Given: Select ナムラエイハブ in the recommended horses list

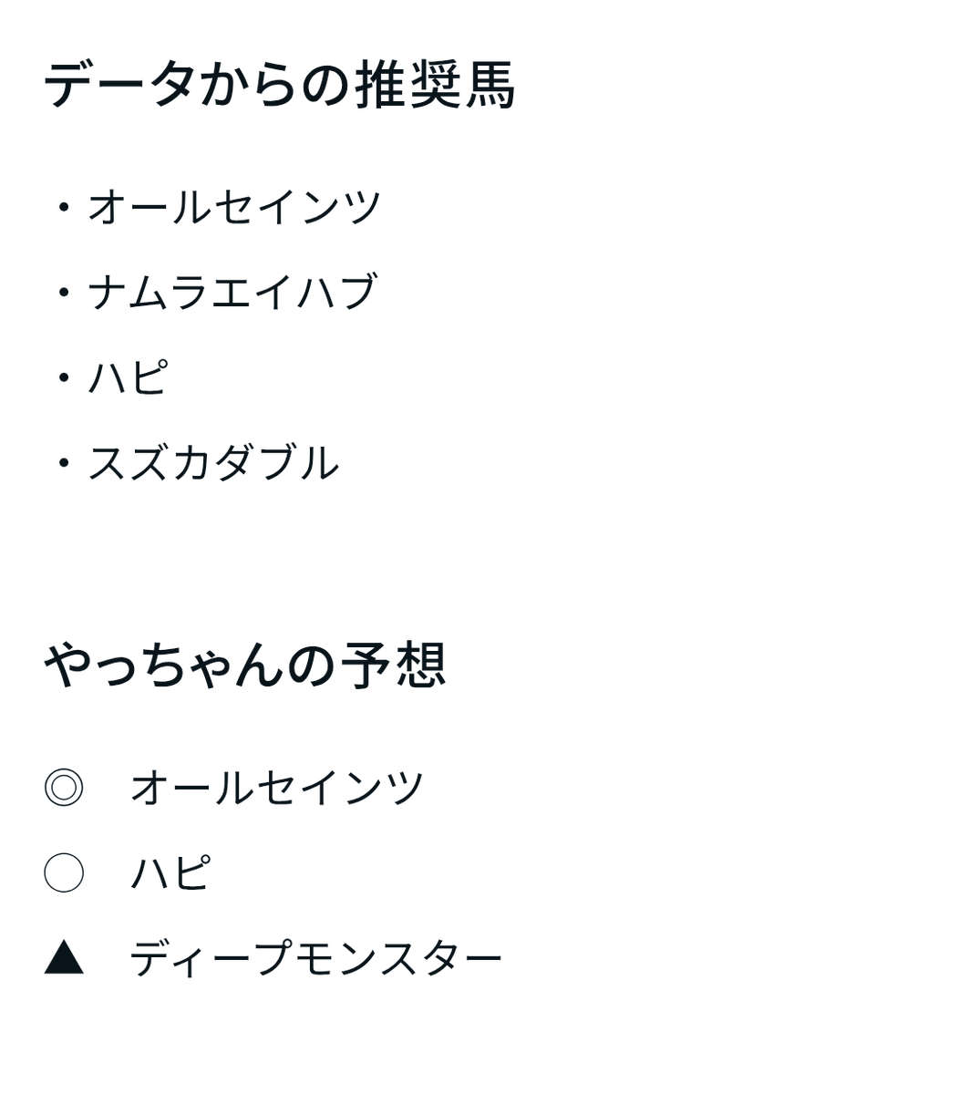Looking at the screenshot, I should pyautogui.click(x=232, y=292).
